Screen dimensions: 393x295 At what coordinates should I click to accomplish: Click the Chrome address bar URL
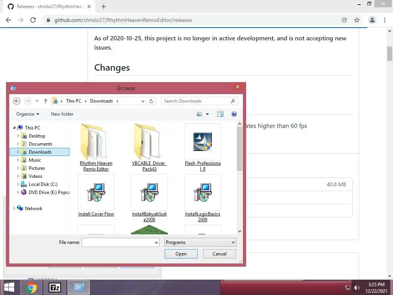[123, 20]
